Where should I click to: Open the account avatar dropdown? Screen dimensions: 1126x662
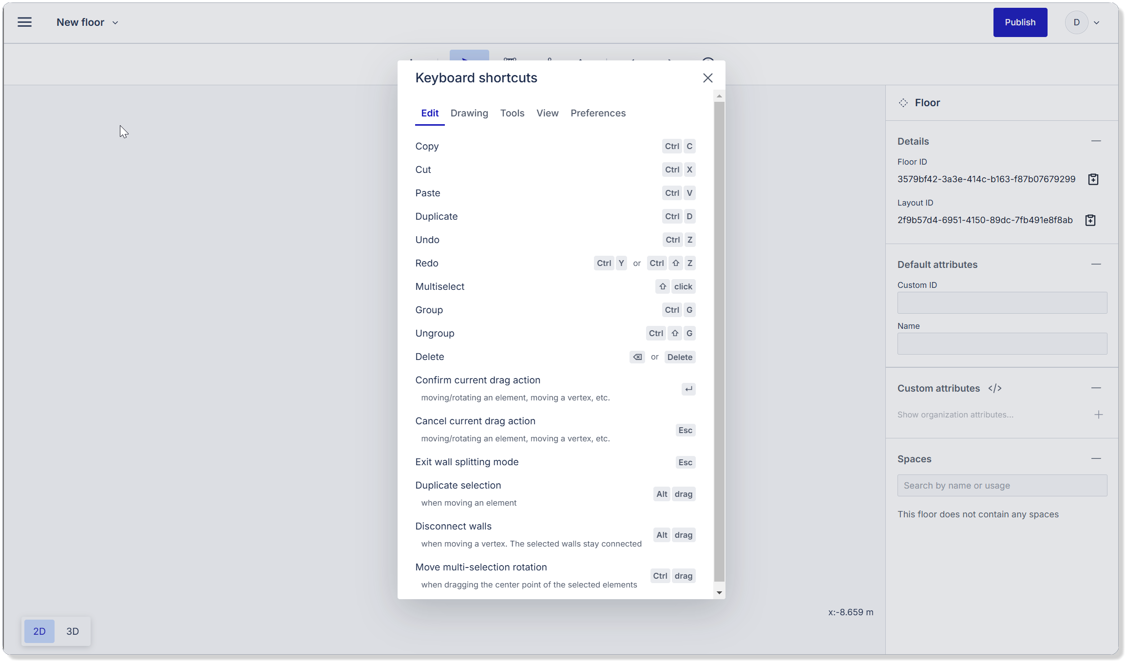click(x=1084, y=22)
